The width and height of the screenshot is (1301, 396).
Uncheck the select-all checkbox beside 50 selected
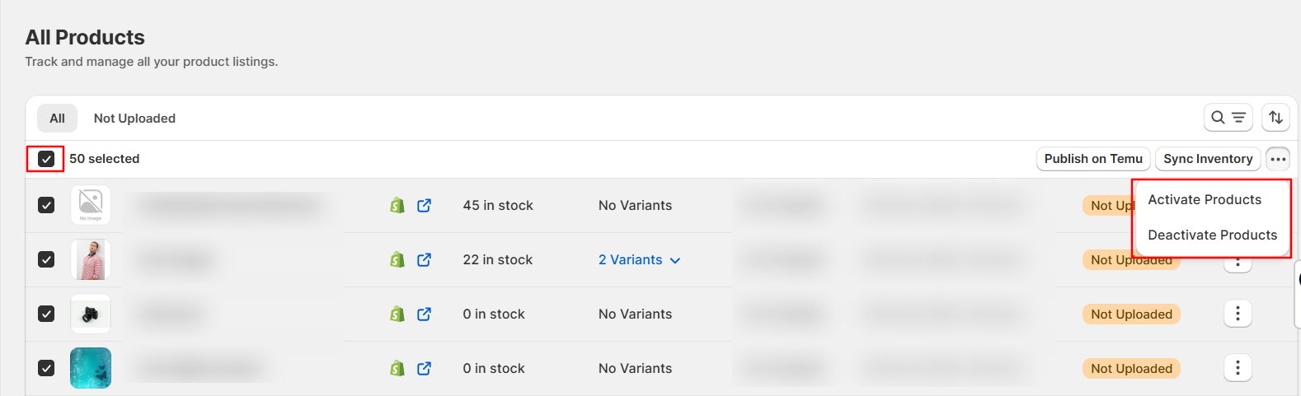[x=46, y=159]
